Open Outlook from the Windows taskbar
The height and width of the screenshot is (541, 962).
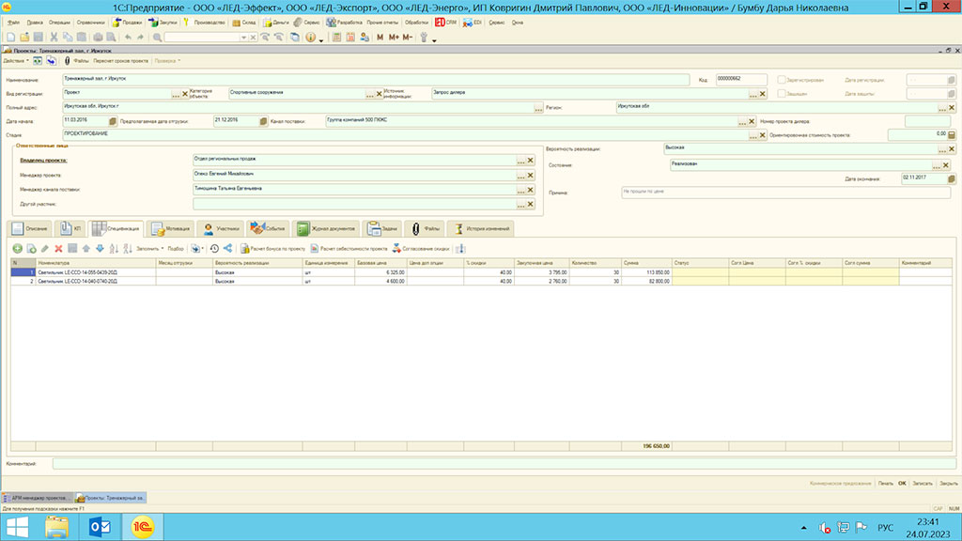point(101,527)
